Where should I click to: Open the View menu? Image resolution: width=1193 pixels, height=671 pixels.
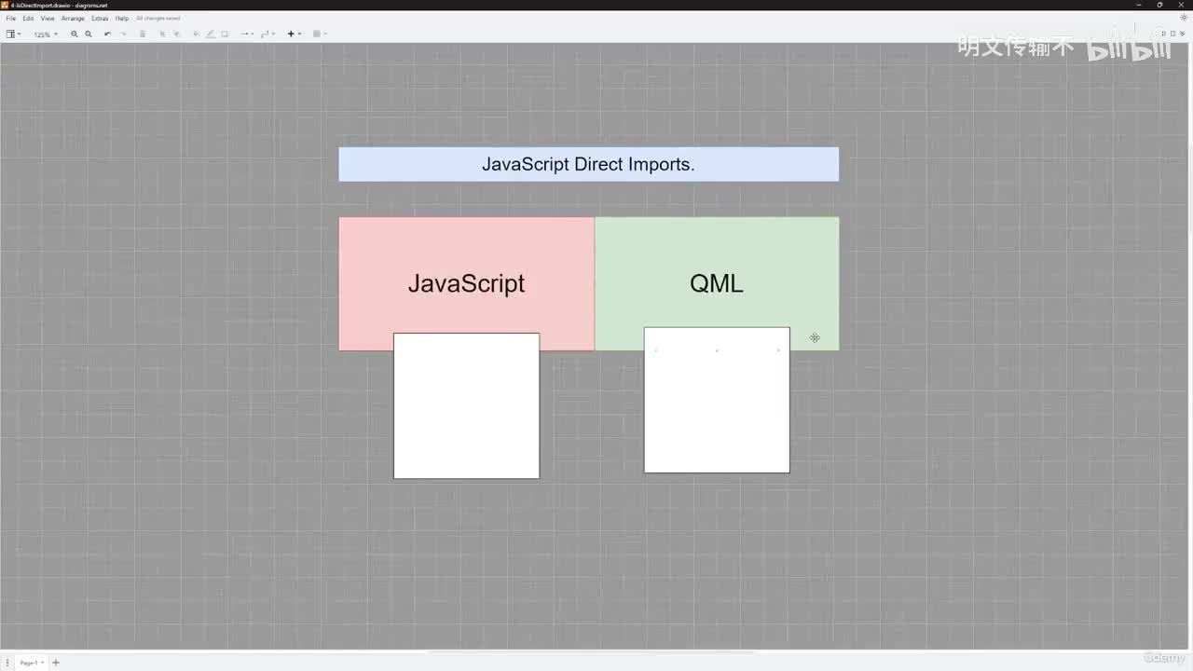click(48, 19)
